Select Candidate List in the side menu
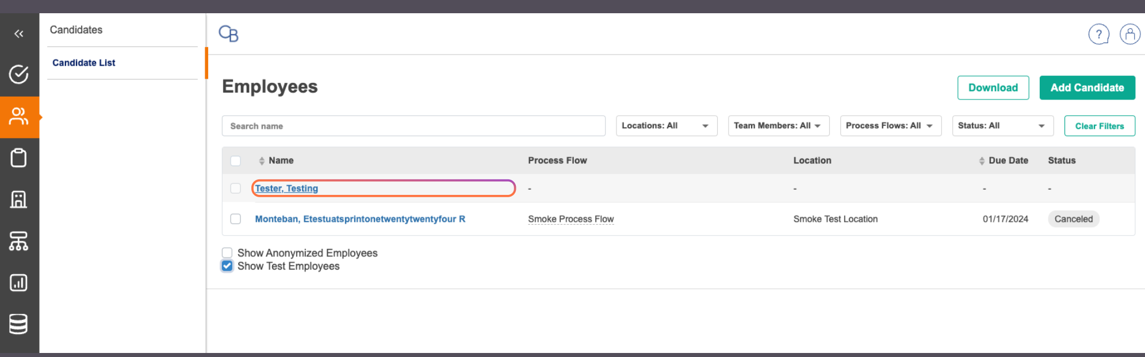The height and width of the screenshot is (357, 1145). pos(84,63)
